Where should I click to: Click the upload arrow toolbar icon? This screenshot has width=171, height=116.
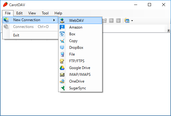point(111,21)
